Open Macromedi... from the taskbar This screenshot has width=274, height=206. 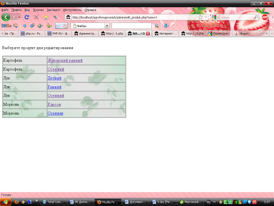[x=191, y=202]
